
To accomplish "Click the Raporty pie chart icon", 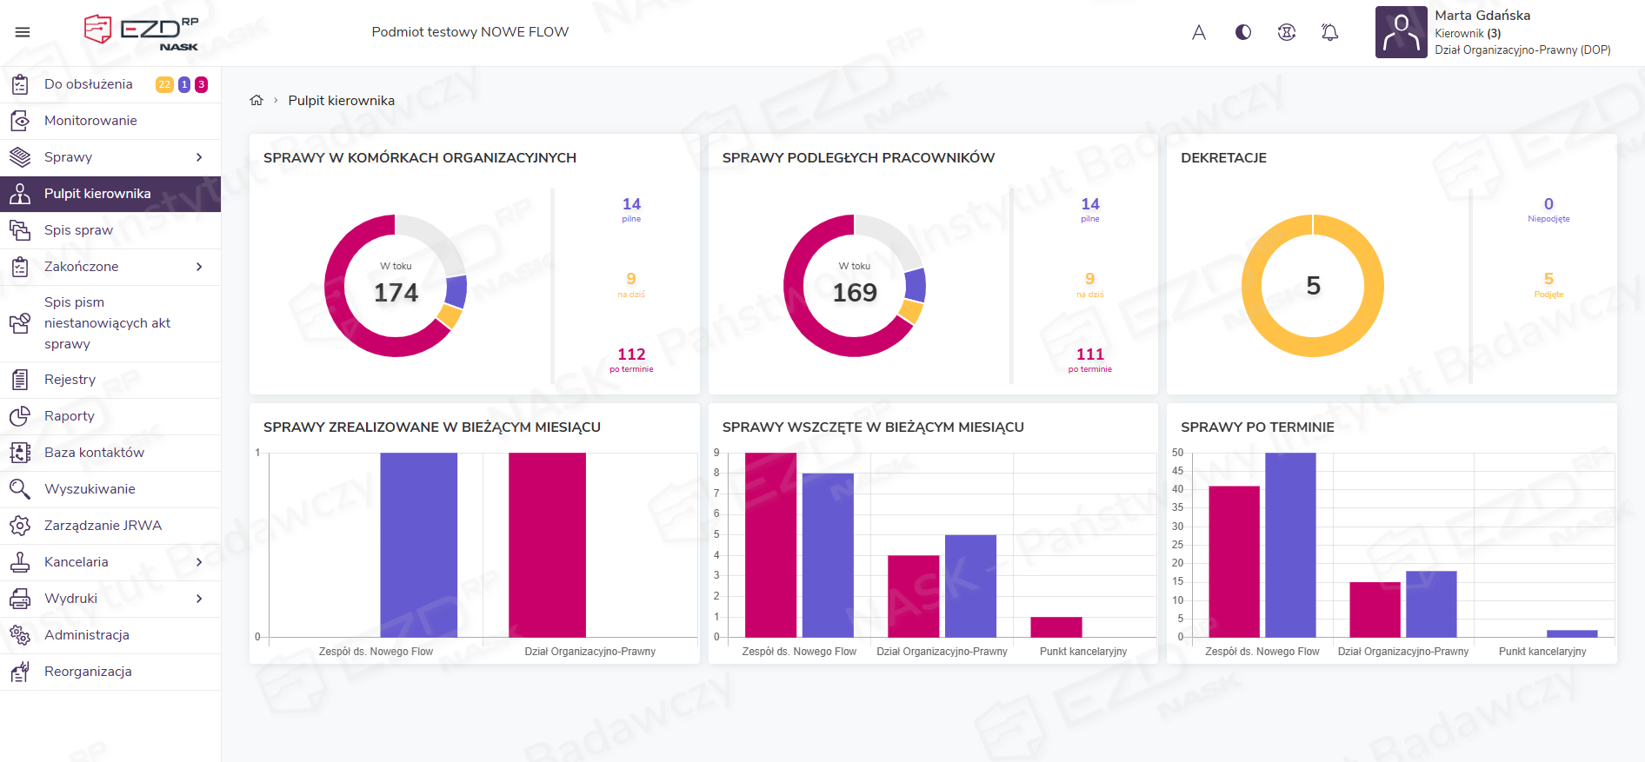I will [20, 416].
